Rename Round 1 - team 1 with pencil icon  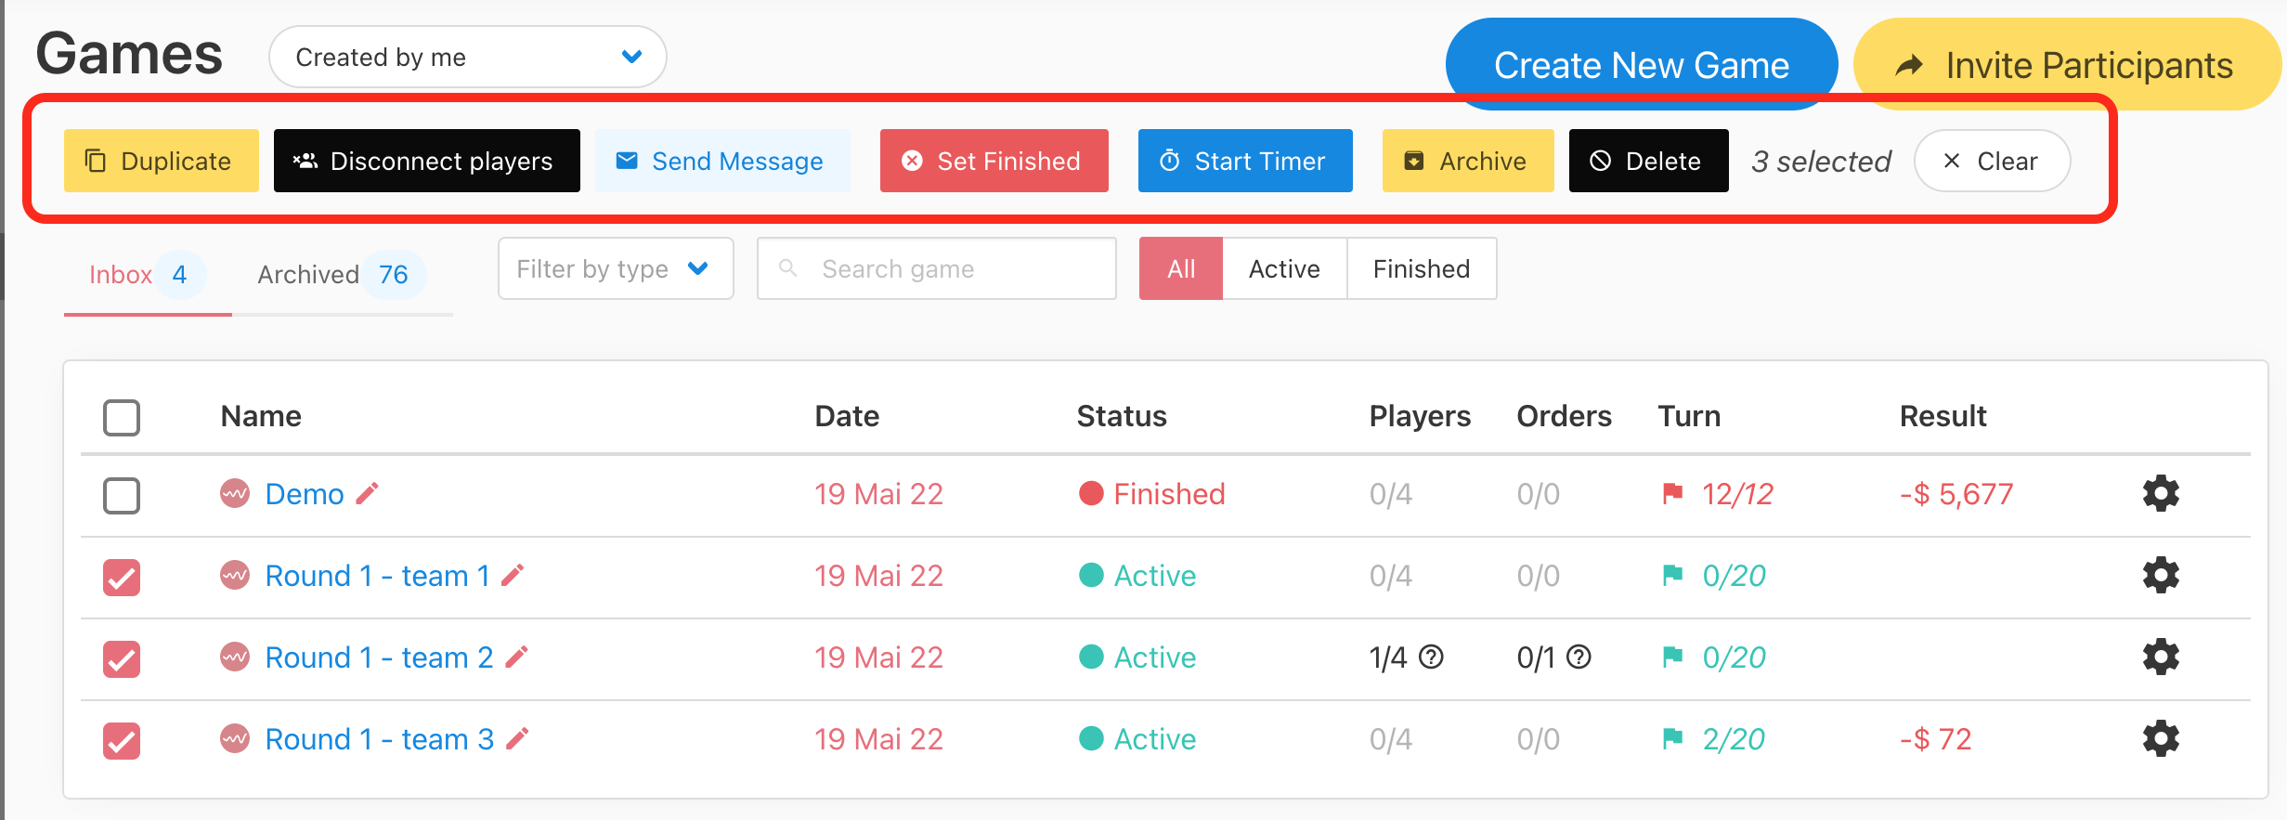coord(513,575)
